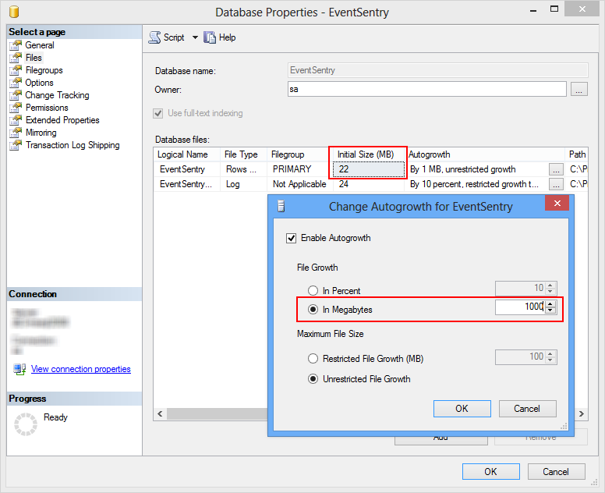605x493 pixels.
Task: Click Cancel in Database Properties window
Action: (x=556, y=471)
